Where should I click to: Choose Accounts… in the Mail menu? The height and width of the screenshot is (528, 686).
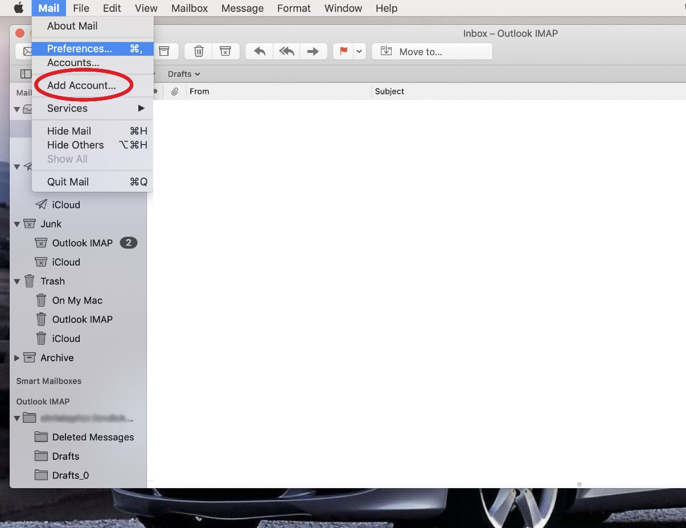pyautogui.click(x=92, y=63)
